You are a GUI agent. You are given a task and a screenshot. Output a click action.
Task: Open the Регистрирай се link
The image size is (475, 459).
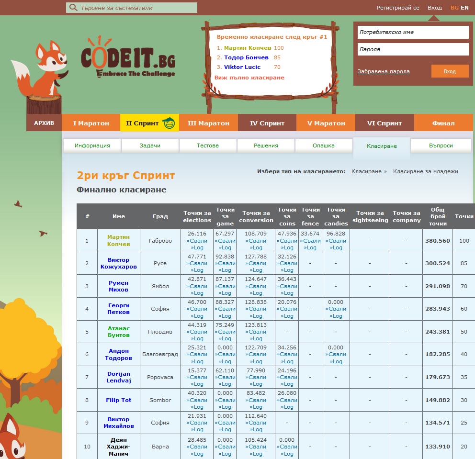click(x=398, y=8)
